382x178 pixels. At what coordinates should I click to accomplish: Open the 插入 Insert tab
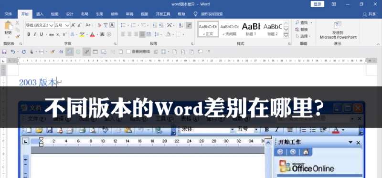(x=40, y=14)
